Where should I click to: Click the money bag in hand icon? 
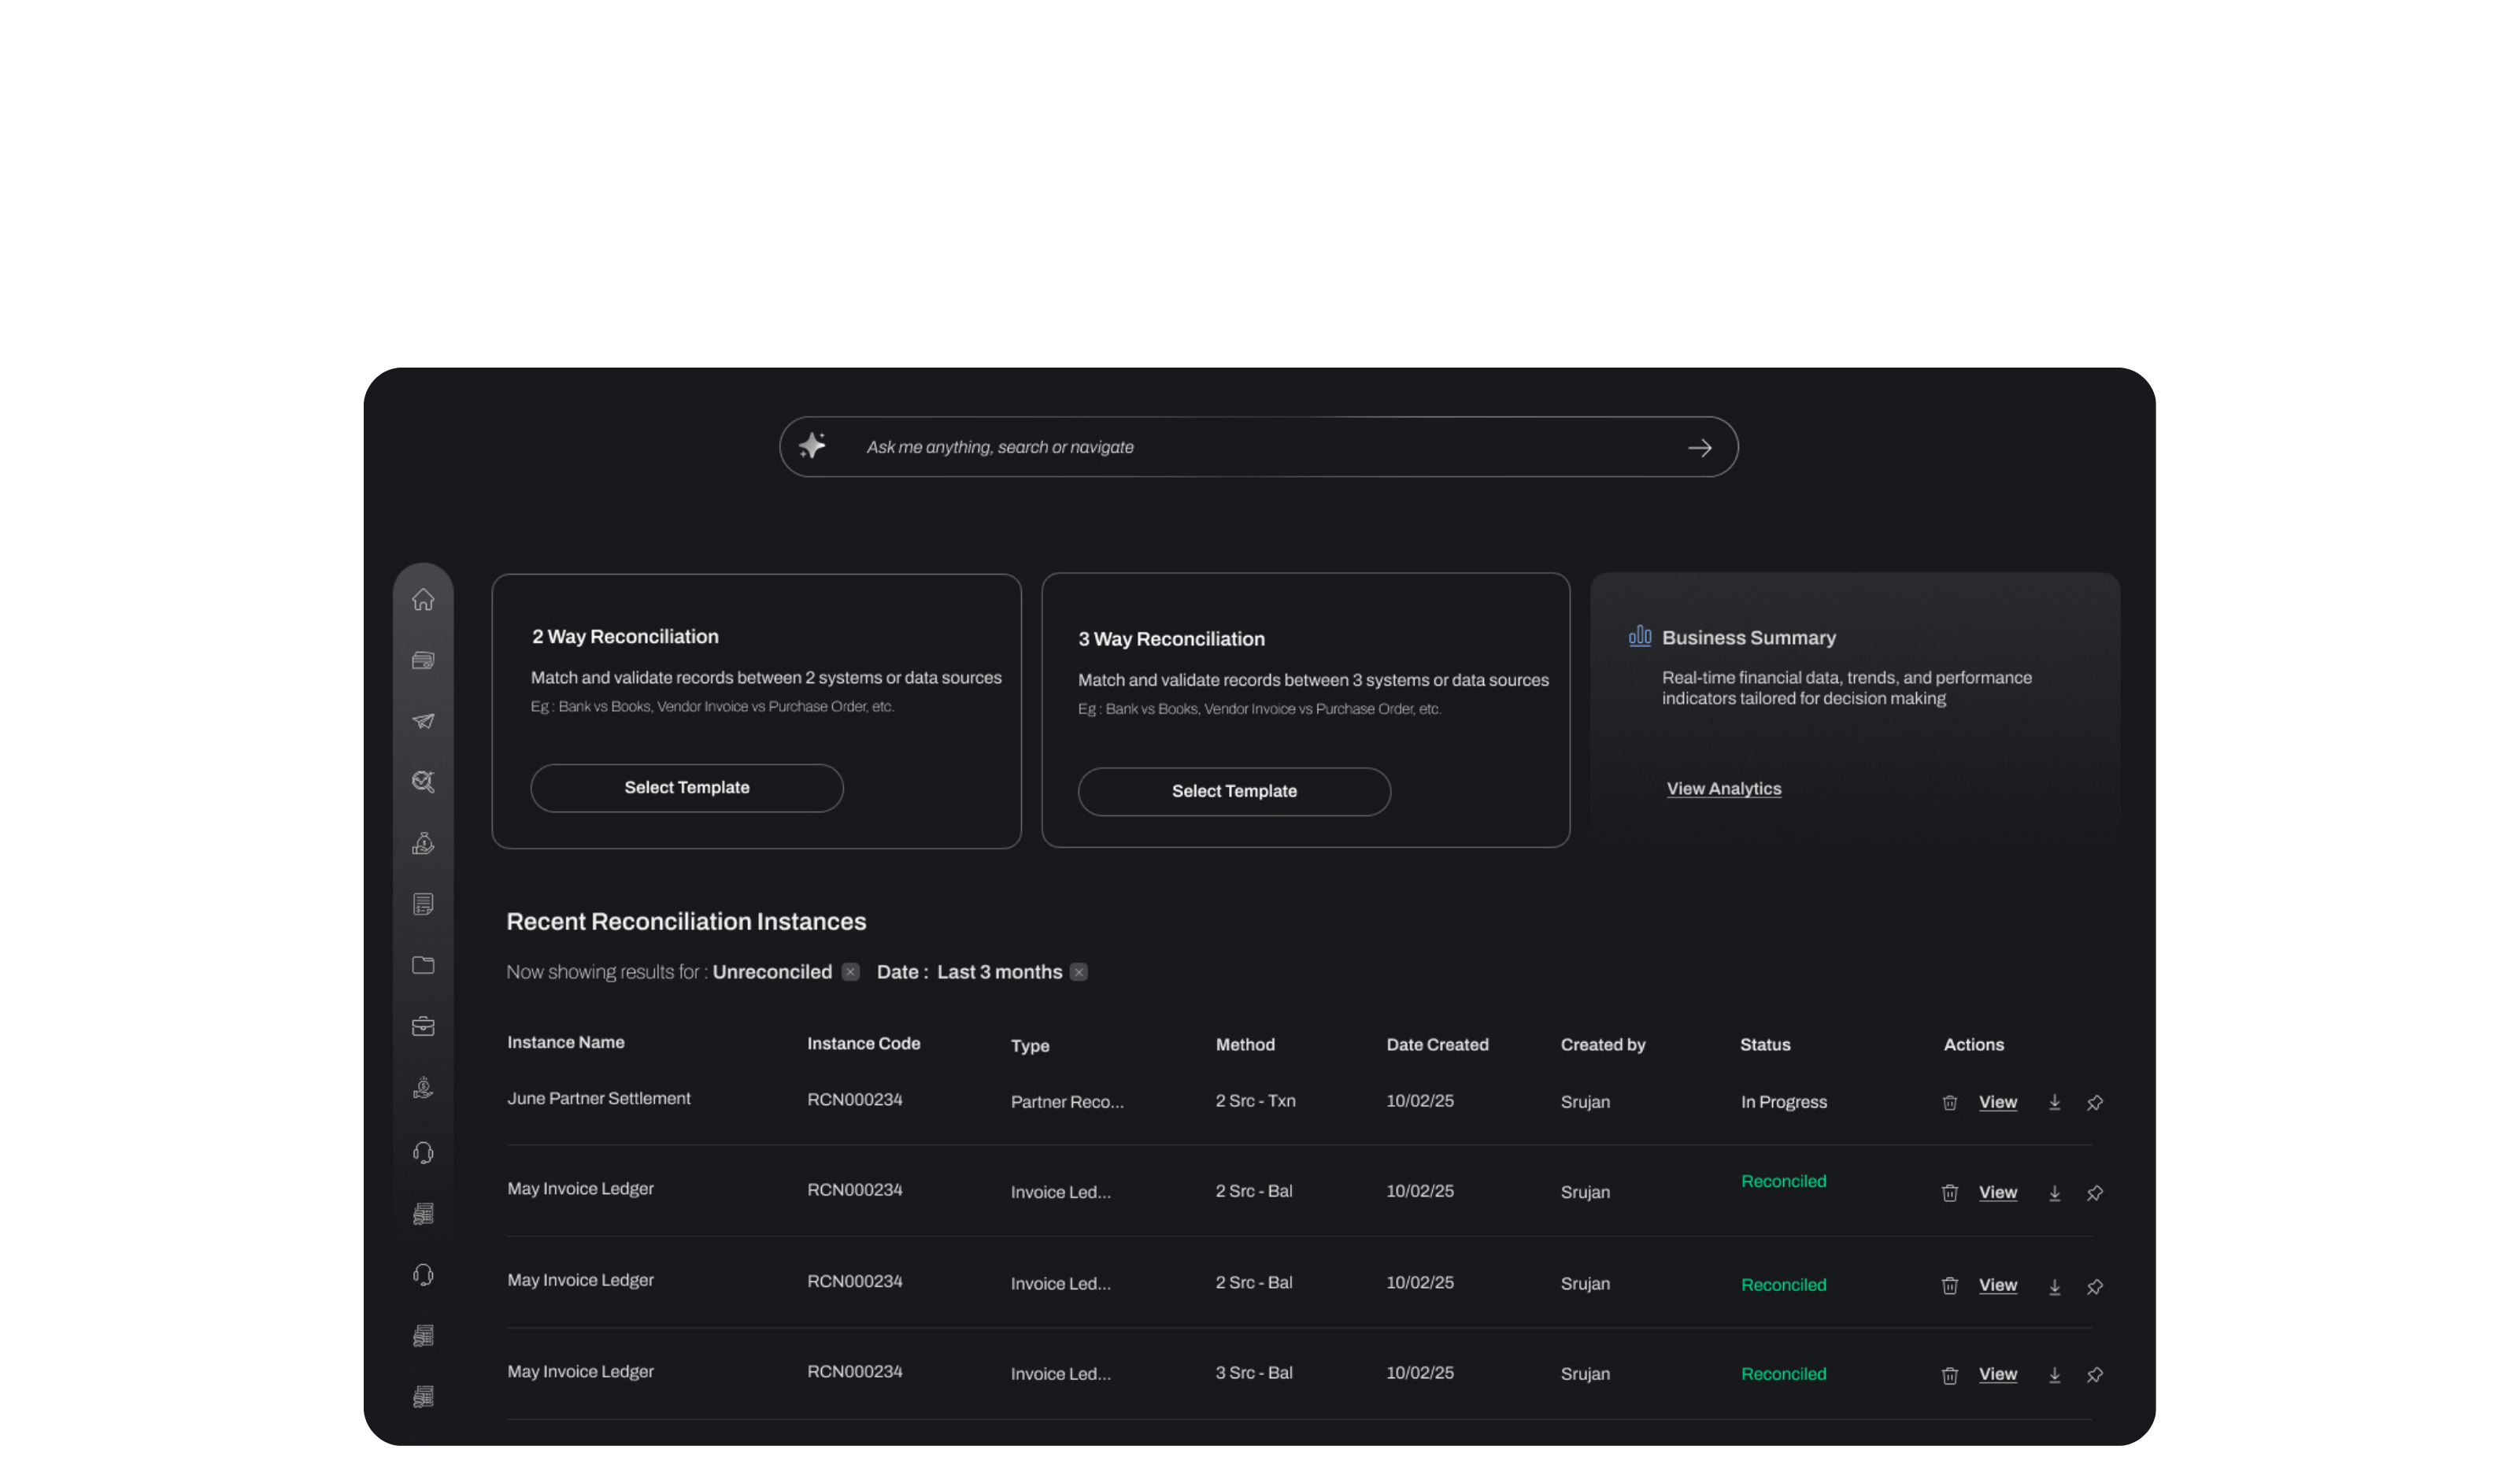click(x=423, y=843)
